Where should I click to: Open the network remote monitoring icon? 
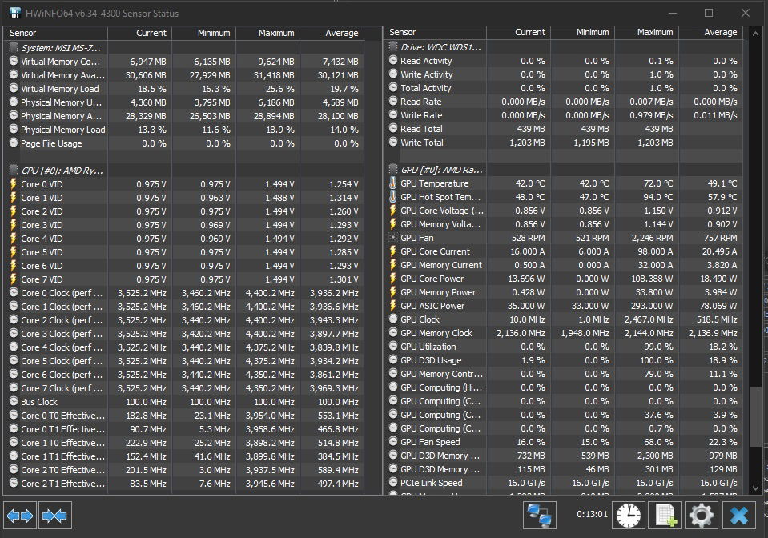coord(540,516)
